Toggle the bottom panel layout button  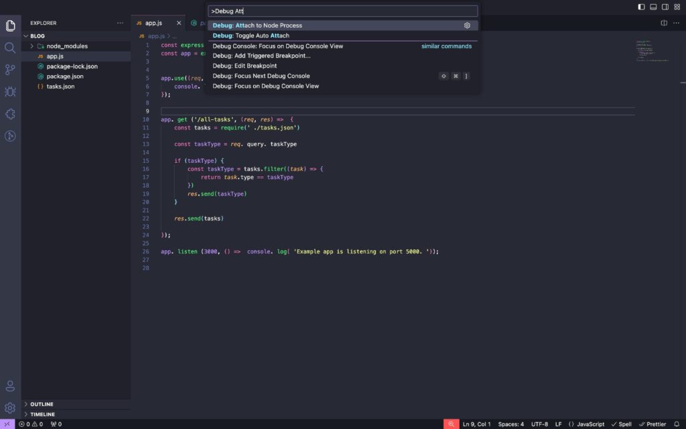[653, 7]
